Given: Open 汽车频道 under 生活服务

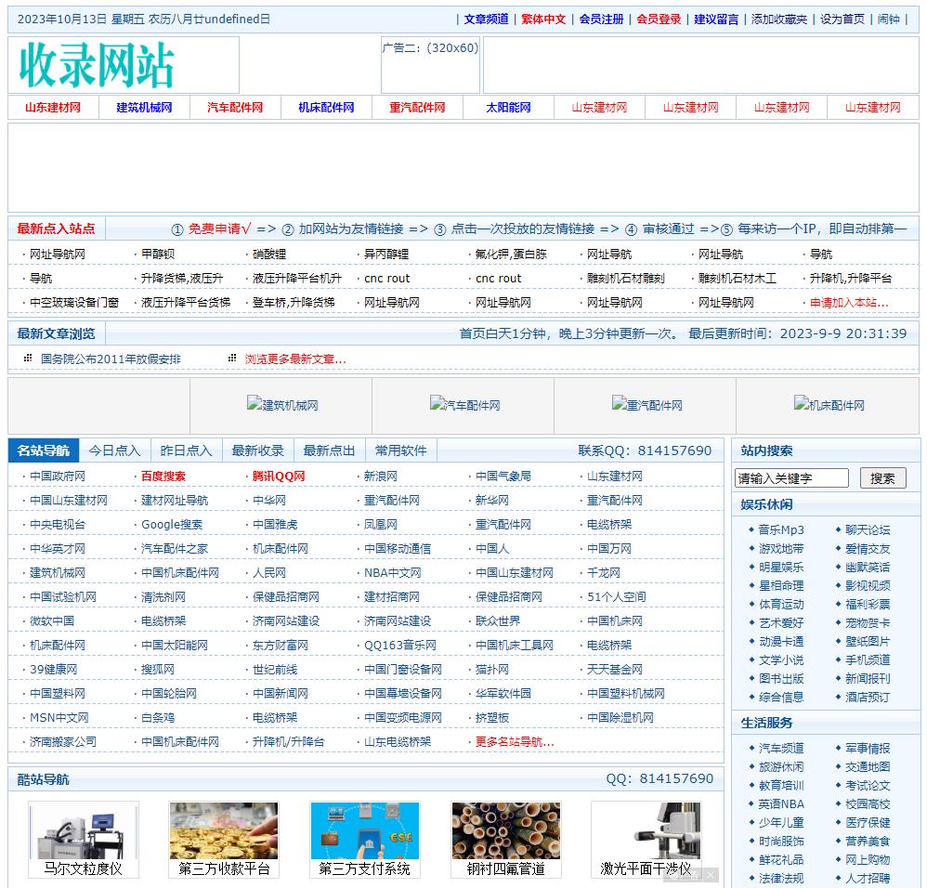Looking at the screenshot, I should click(781, 749).
